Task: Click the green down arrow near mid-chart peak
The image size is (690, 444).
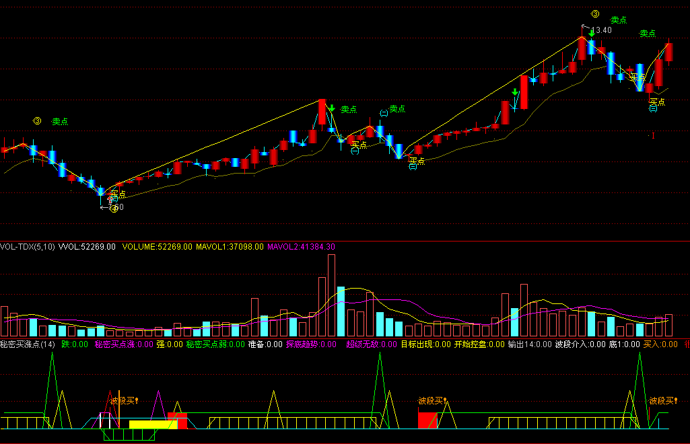Action: coord(331,108)
